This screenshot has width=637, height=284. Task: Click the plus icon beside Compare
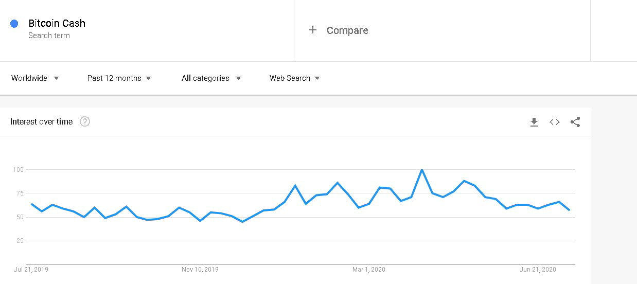click(312, 30)
